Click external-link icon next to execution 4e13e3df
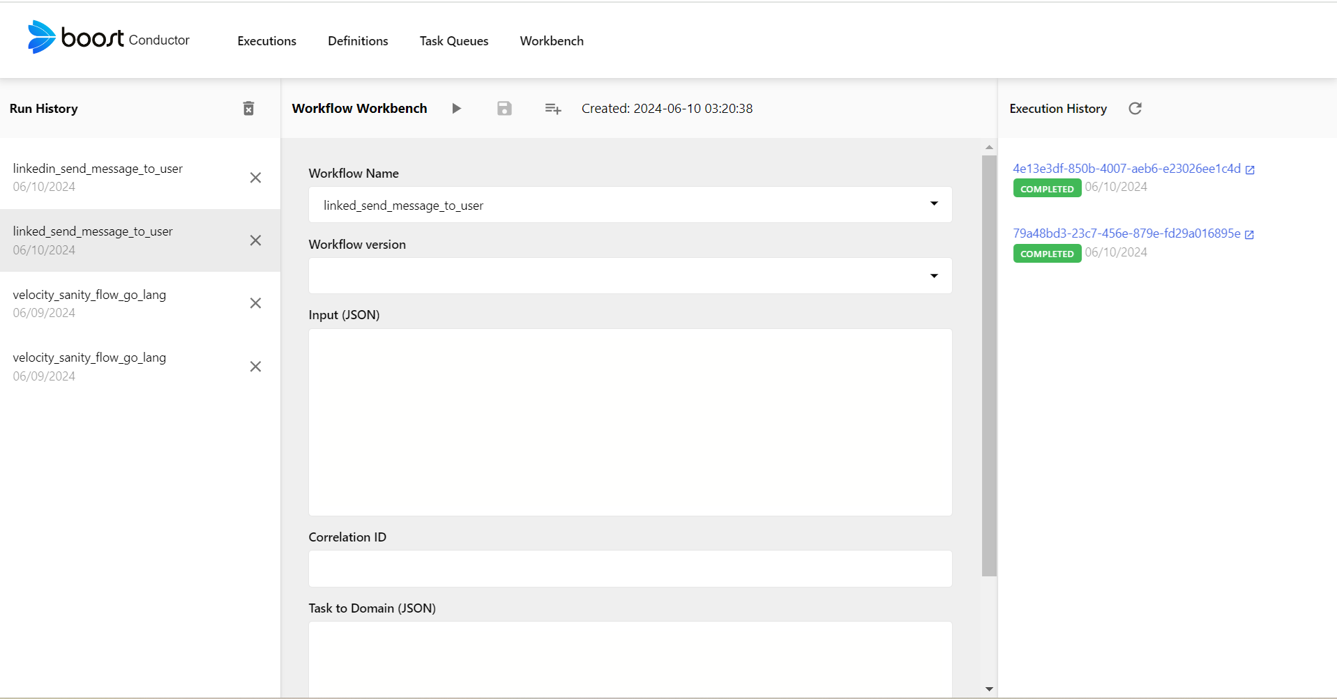 click(1250, 169)
